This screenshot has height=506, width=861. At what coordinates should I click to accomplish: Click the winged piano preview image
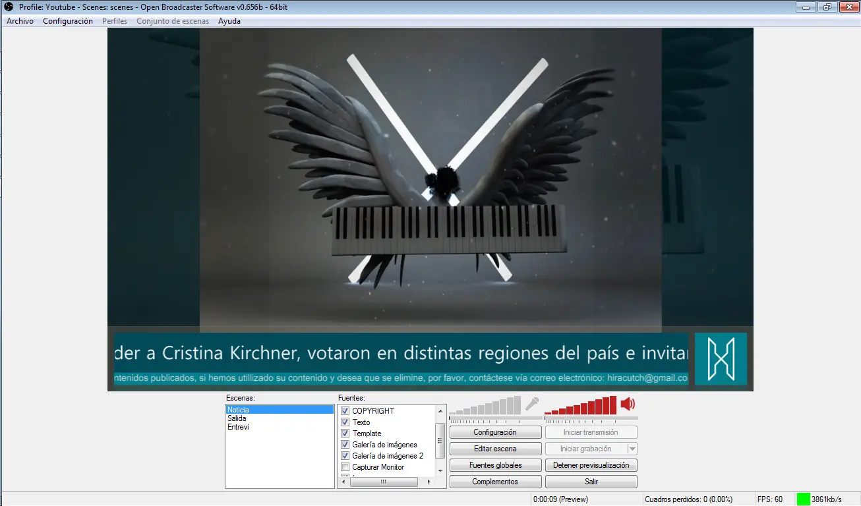pyautogui.click(x=430, y=177)
